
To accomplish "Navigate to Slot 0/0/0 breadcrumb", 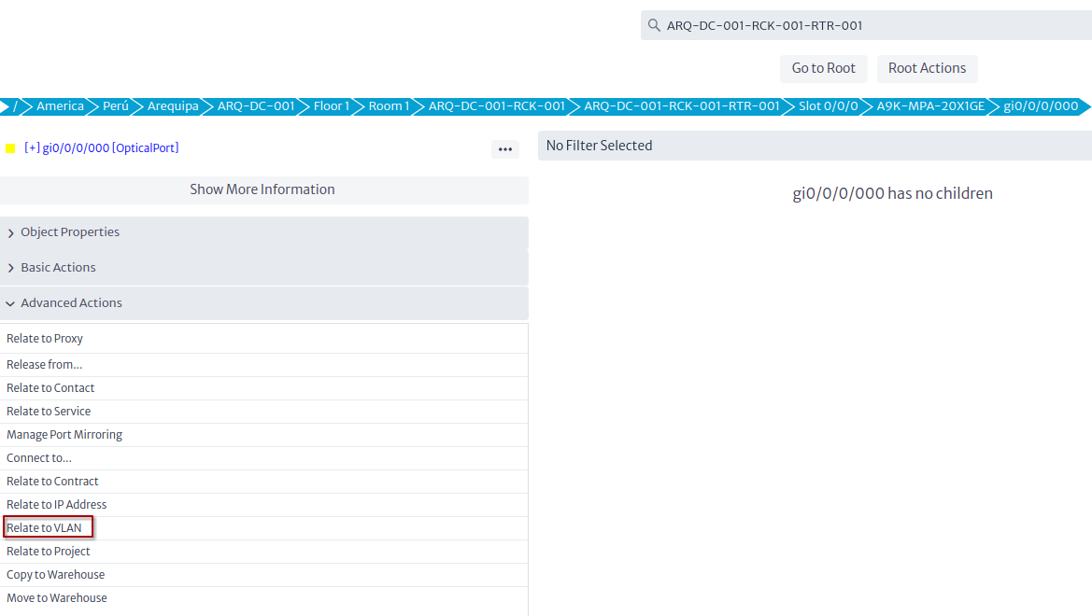I will pyautogui.click(x=828, y=106).
